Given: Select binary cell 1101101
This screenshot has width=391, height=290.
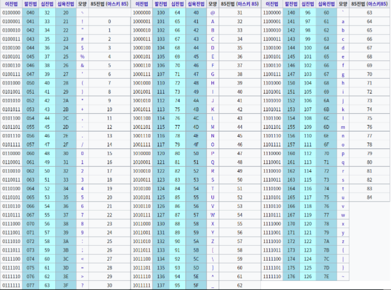Looking at the screenshot, I should click(272, 127).
